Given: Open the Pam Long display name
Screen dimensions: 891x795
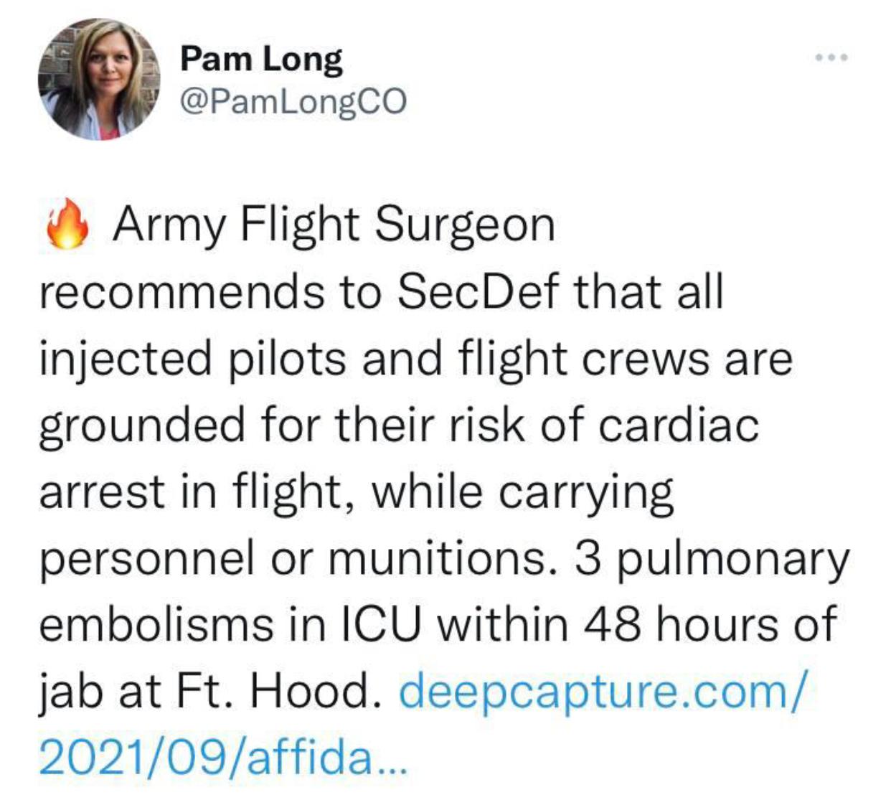Looking at the screenshot, I should point(261,59).
